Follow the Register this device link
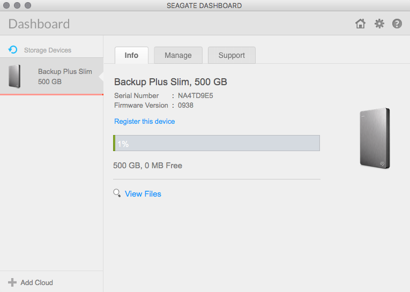The width and height of the screenshot is (410, 292). point(144,121)
